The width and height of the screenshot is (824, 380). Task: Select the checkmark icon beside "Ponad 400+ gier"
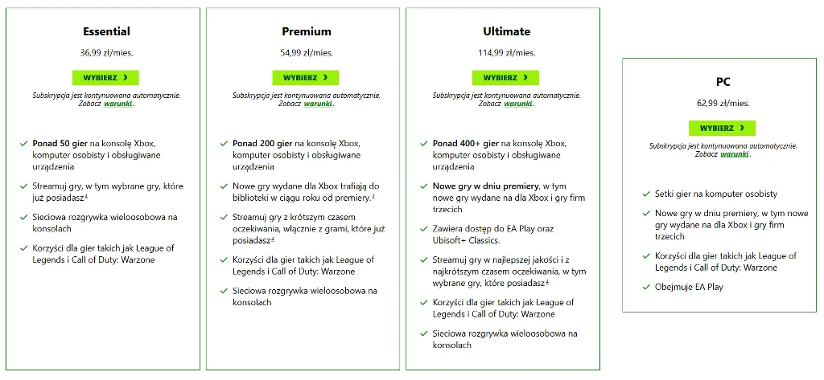click(x=424, y=144)
